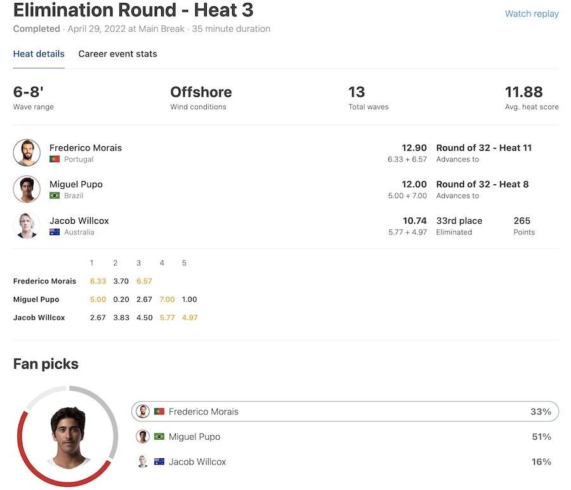Screen dimensions: 571x490
Task: Open the Watch replay link
Action: coord(532,14)
